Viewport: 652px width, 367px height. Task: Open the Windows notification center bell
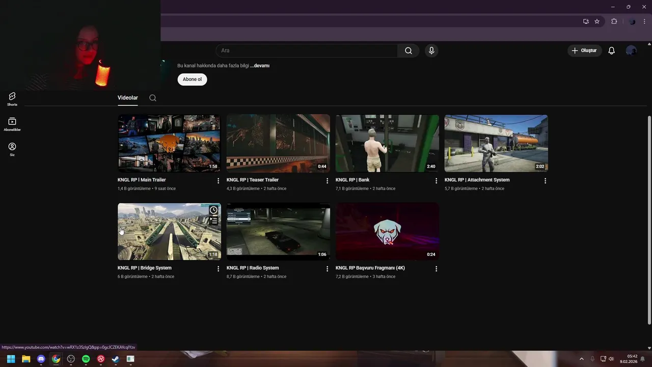(x=643, y=359)
